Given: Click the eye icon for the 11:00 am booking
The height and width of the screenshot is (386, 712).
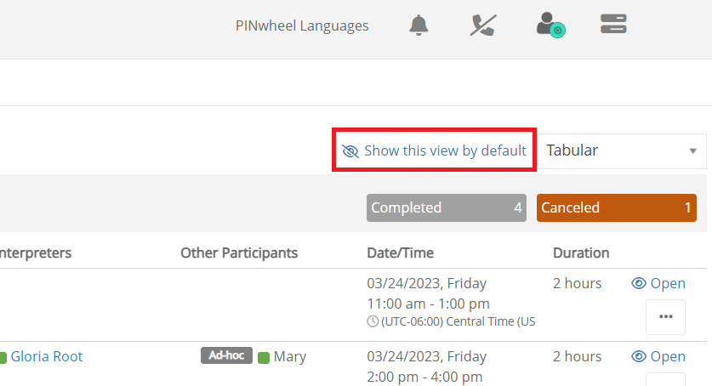Looking at the screenshot, I should point(639,283).
